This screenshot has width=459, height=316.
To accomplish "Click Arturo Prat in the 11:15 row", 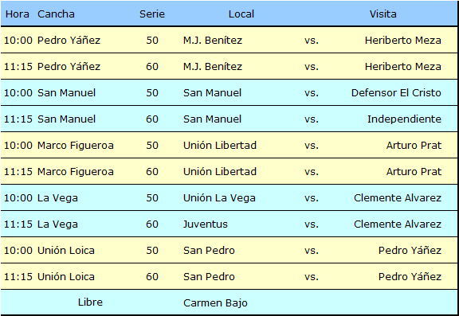I will click(414, 172).
